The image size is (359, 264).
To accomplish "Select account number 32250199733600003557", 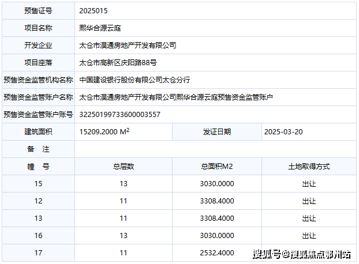I will click(x=119, y=114).
